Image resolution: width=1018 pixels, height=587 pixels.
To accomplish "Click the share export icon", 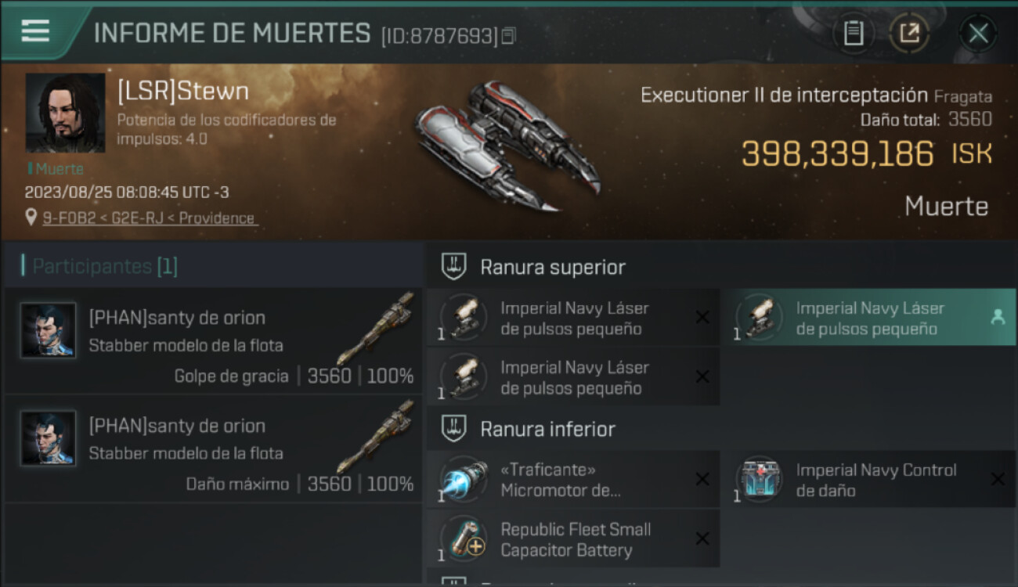I will [x=909, y=34].
